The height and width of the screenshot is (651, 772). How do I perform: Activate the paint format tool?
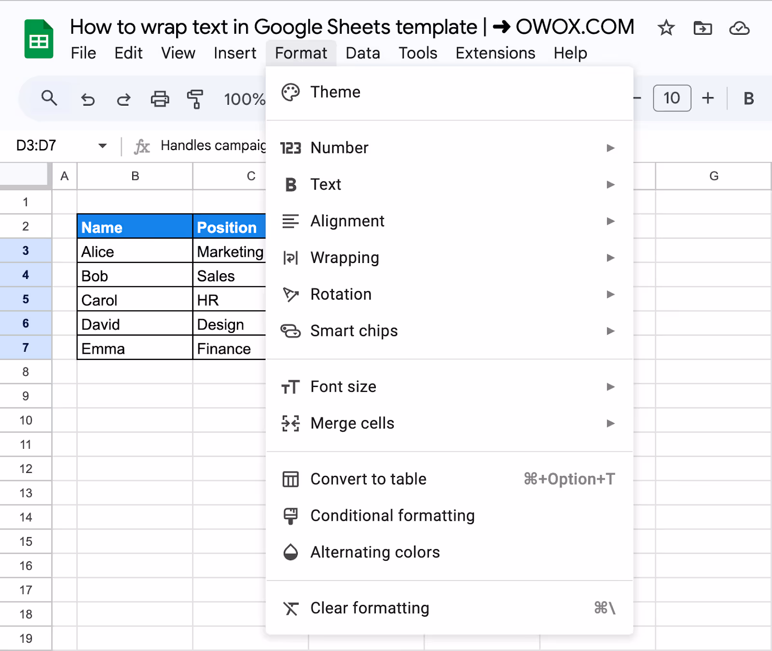[x=195, y=99]
